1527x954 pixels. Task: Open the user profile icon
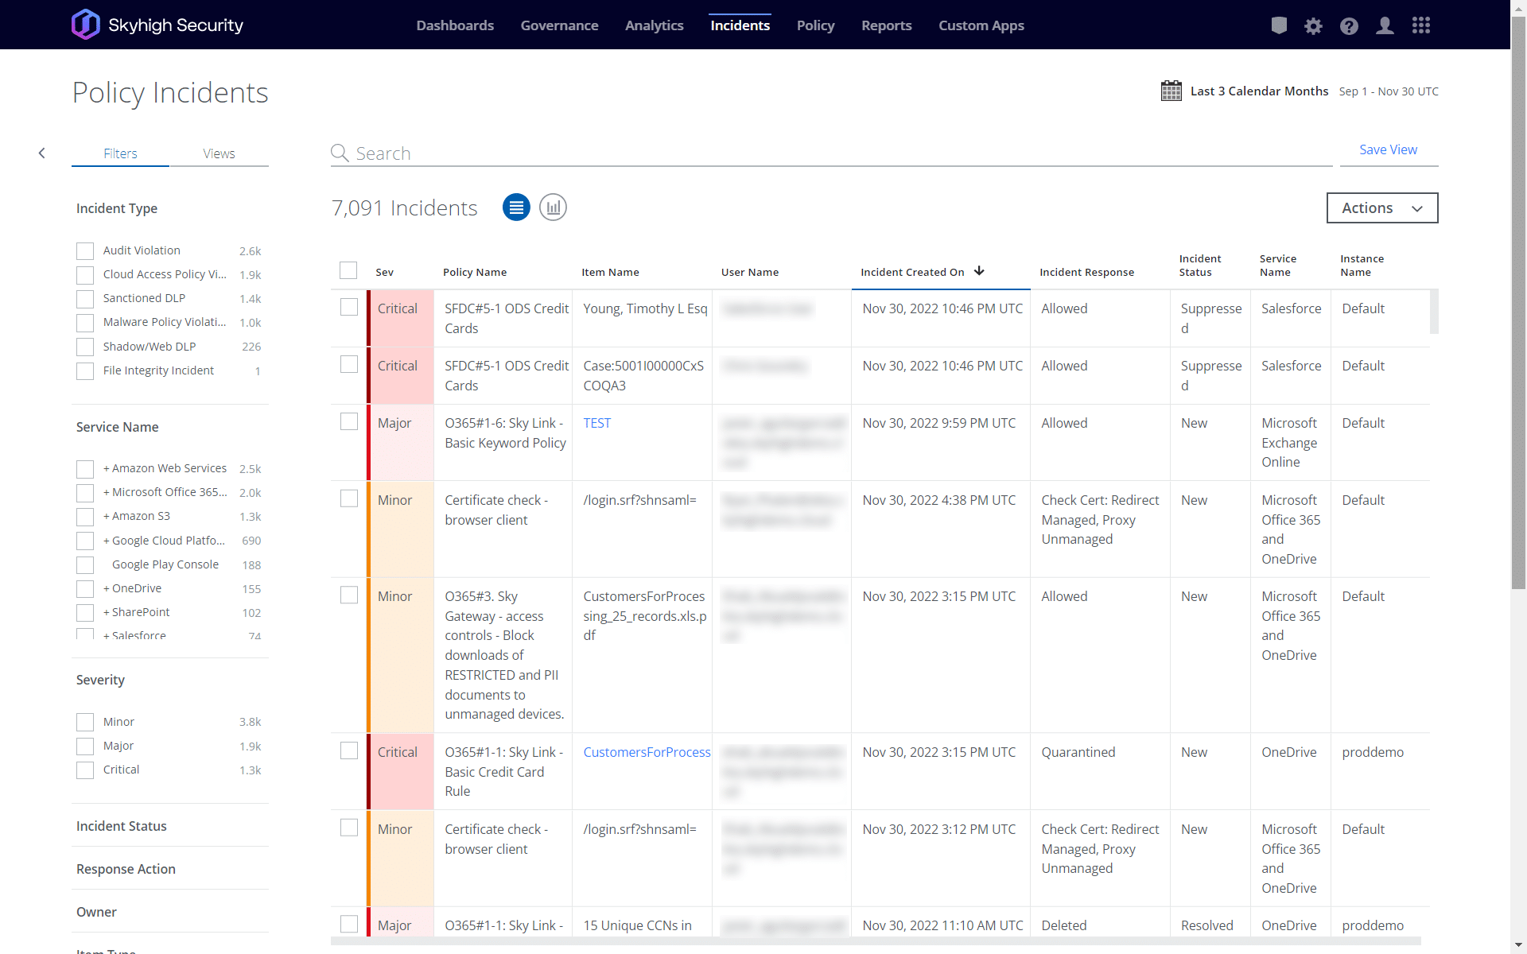coord(1385,25)
